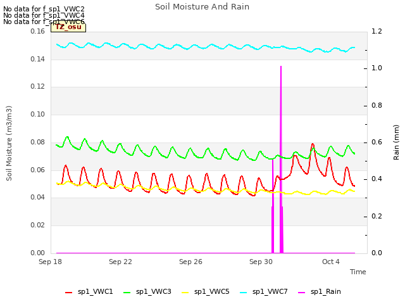Screen dimensions: 405x304
Task: Click the Soil Moisture (m3/m3) axis label
Action: (x=9, y=143)
